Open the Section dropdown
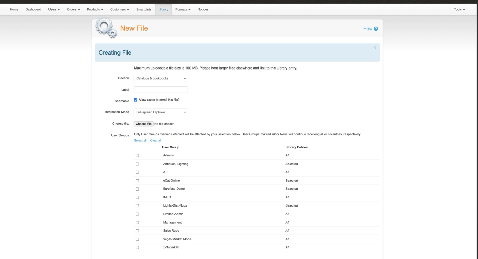The height and width of the screenshot is (259, 478). (x=160, y=78)
